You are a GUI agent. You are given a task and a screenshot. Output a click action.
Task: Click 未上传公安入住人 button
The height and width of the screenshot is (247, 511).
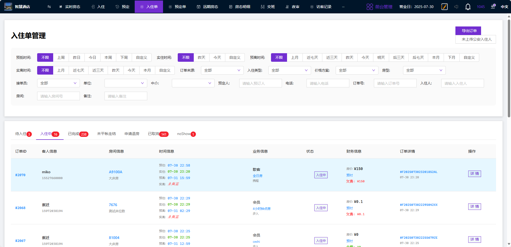(x=476, y=39)
